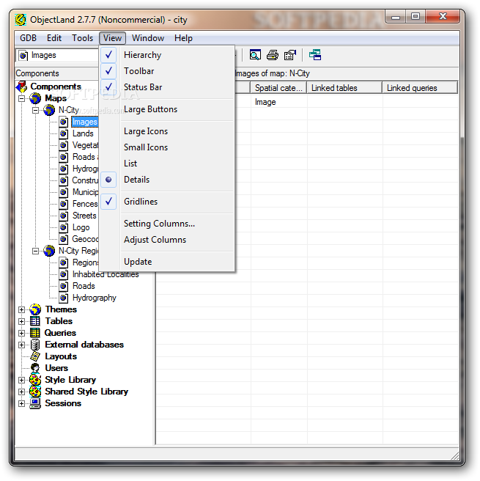Close the open View menu
This screenshot has width=480, height=481.
[x=113, y=38]
